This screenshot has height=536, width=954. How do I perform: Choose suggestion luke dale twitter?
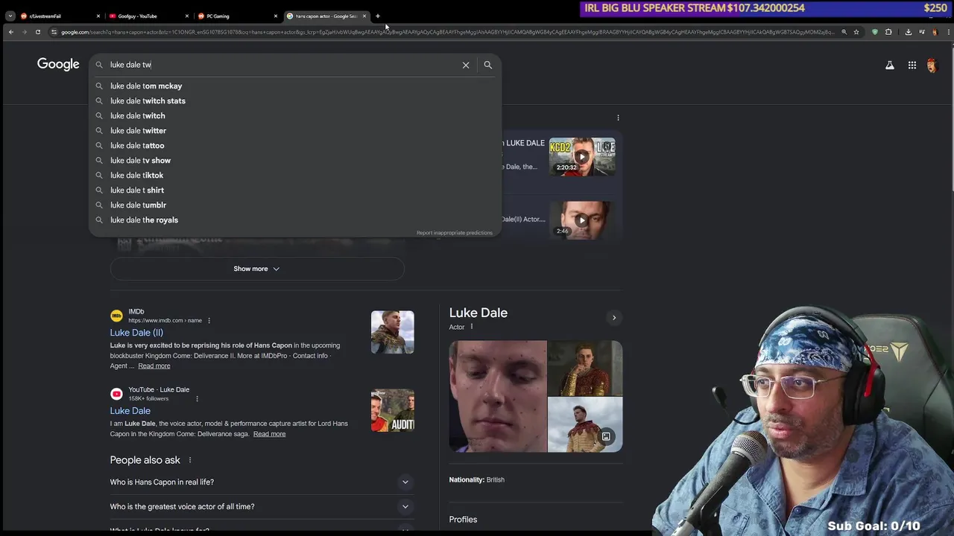pyautogui.click(x=295, y=130)
